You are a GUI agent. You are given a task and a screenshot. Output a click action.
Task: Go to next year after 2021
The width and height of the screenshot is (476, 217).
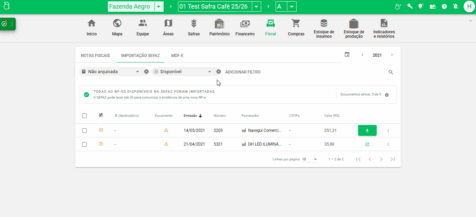tap(392, 55)
